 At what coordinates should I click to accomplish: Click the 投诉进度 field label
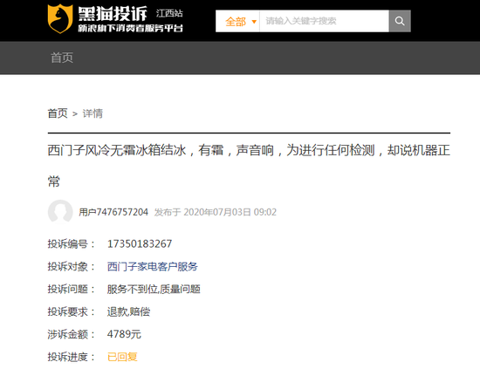coord(71,357)
